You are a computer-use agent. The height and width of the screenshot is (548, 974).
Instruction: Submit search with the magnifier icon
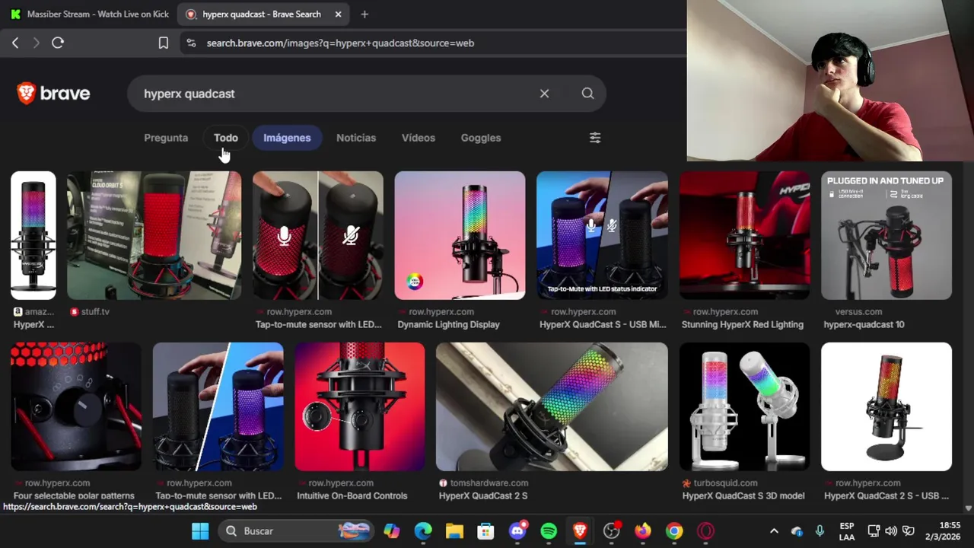tap(587, 94)
